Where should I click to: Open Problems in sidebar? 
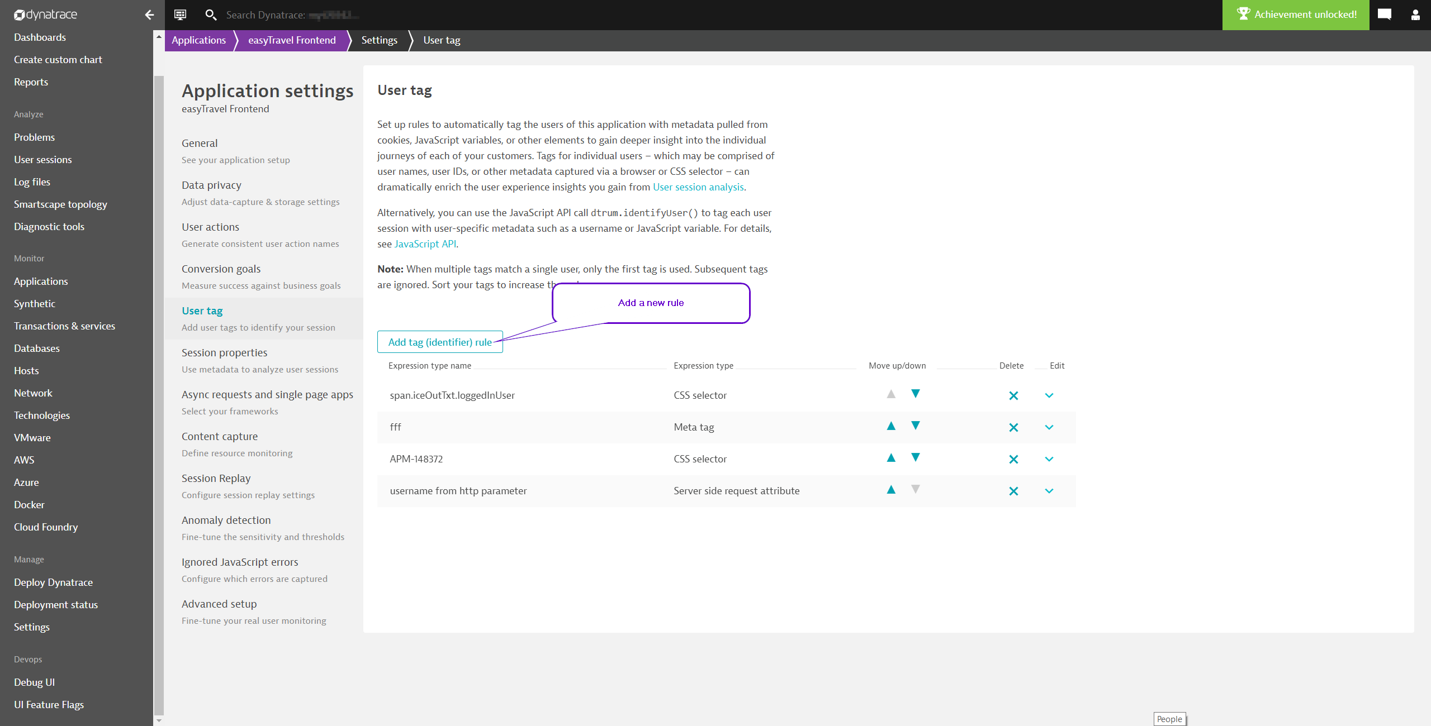pos(34,137)
